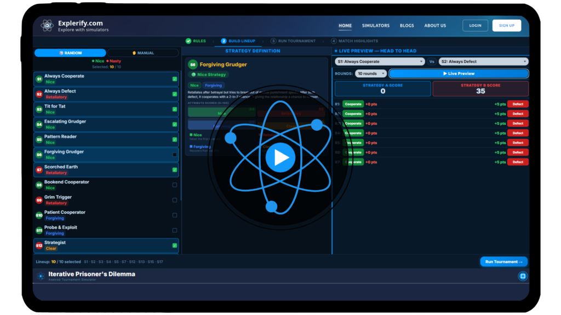Click the red S9 badge for Grim Trigger
Screen dimensions: 561x315
pyautogui.click(x=39, y=200)
